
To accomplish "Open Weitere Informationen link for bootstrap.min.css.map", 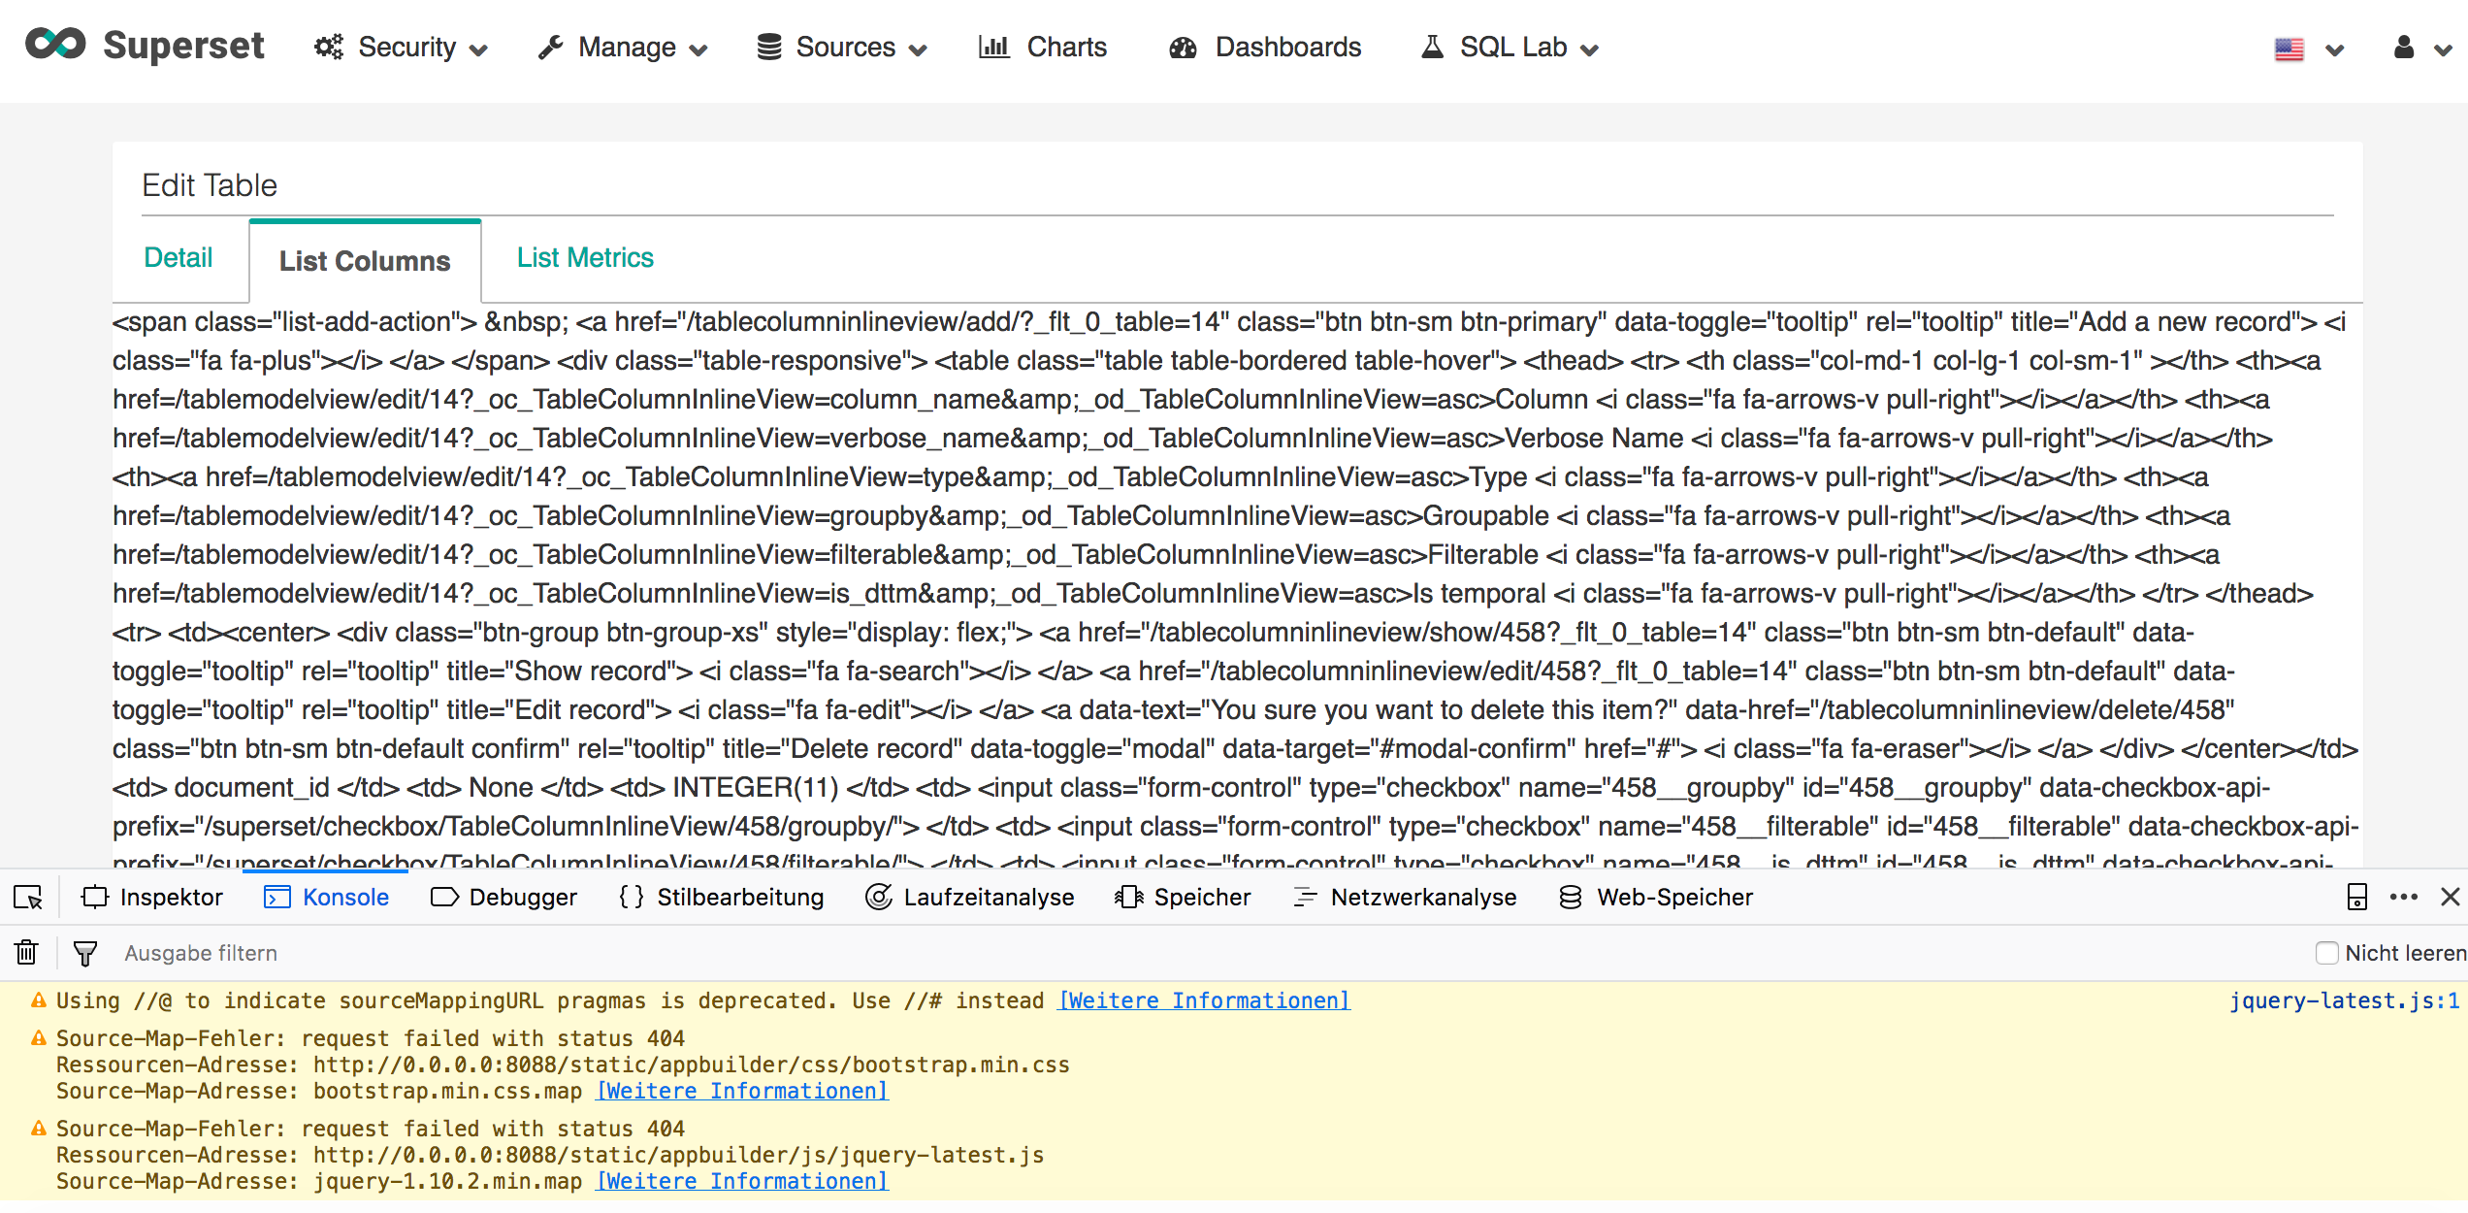I will point(742,1091).
